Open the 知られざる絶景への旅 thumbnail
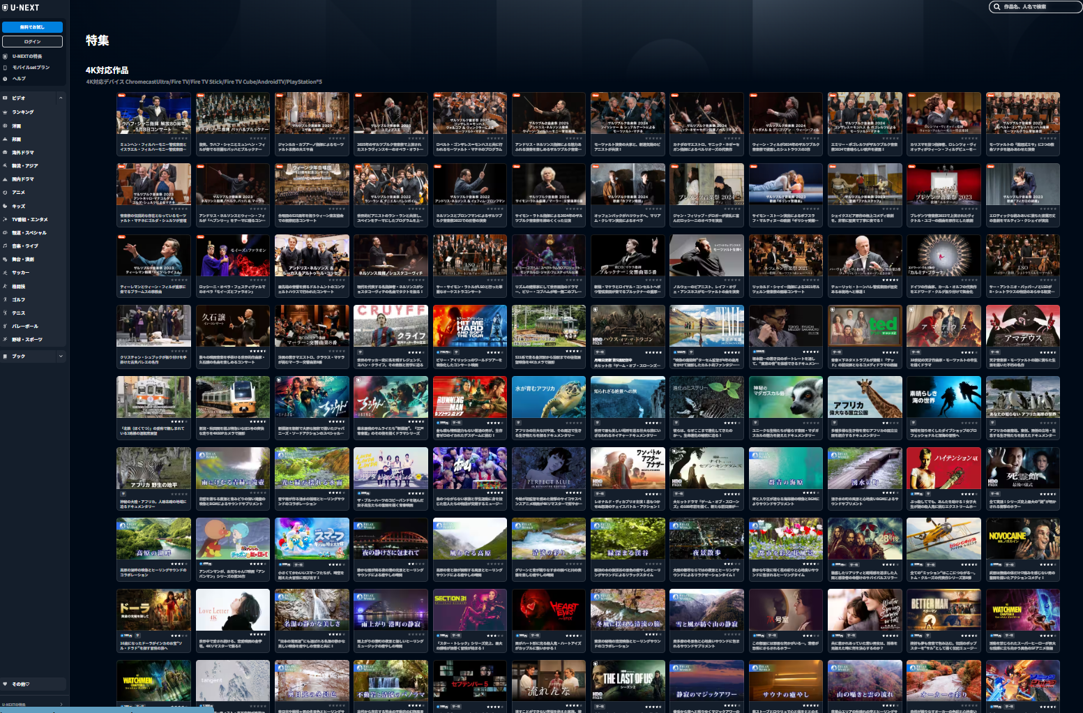Screen dimensions: 1083x713 628,397
